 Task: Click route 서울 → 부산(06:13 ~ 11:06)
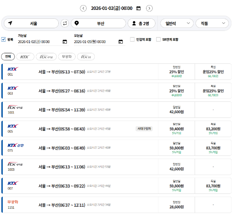click(x=62, y=167)
